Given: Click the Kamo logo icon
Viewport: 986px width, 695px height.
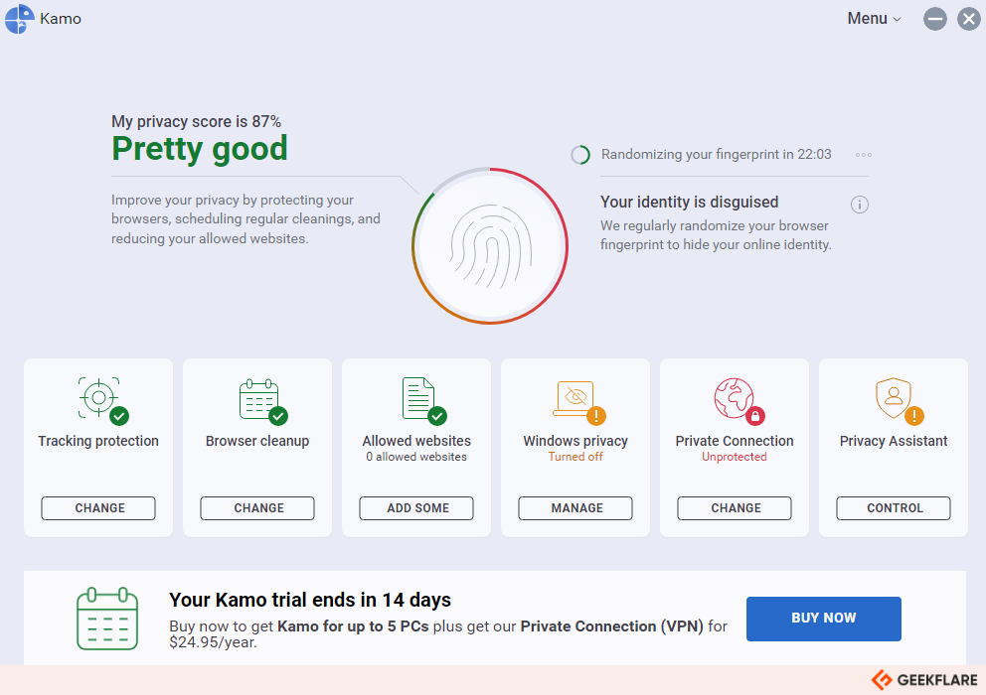Looking at the screenshot, I should pos(19,19).
